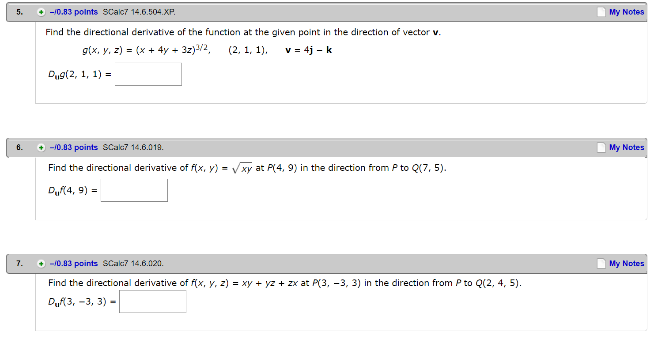Click the notes page icon beside problem 5's My Notes
This screenshot has height=362, width=650.
click(x=601, y=12)
